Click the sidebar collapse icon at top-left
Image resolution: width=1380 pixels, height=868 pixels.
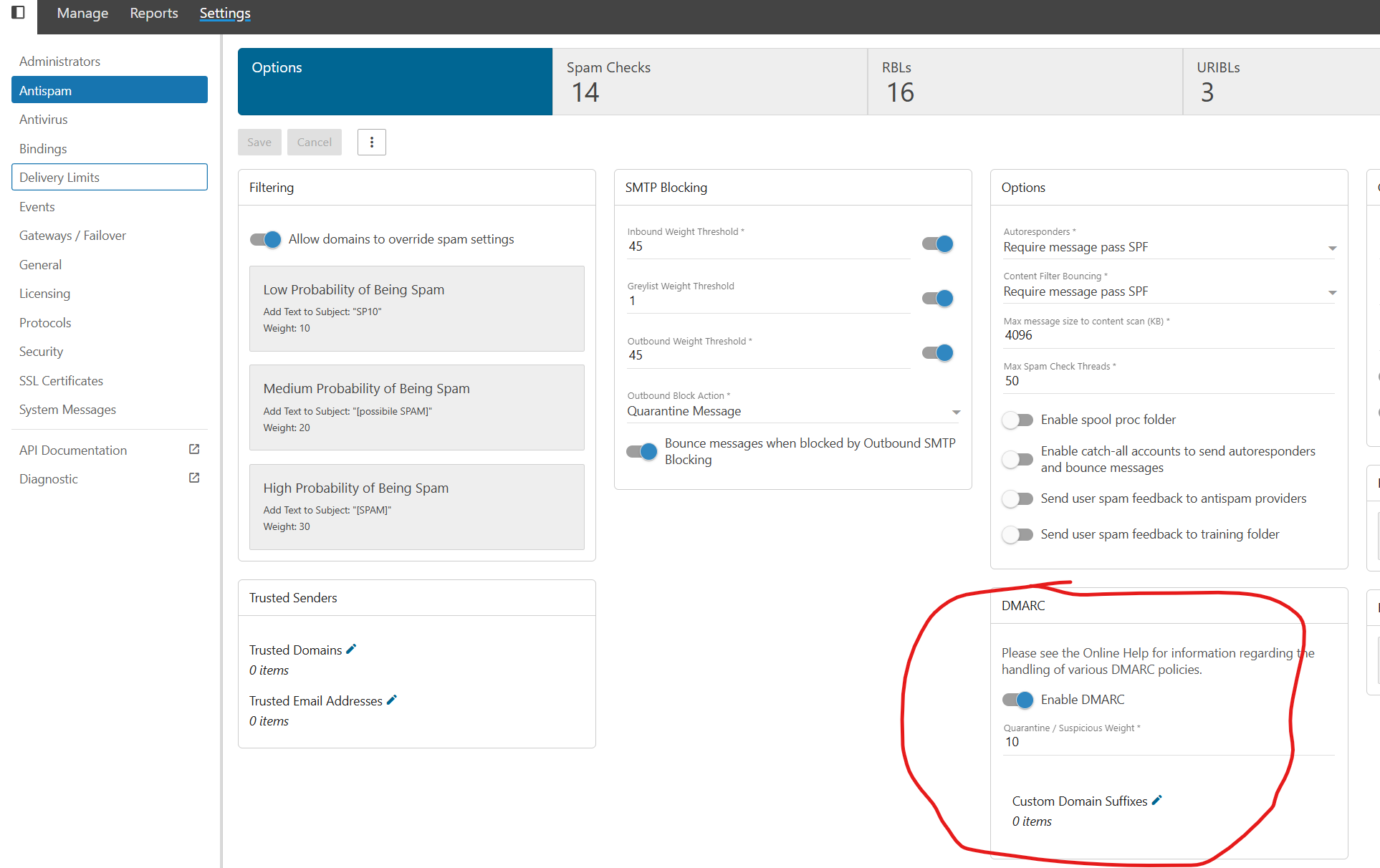18,12
